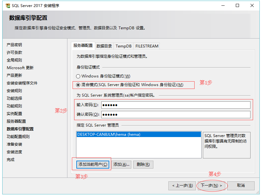The height and width of the screenshot is (196, 262).
Task: Click 产品更新 step in sidebar
Action: 14,76
